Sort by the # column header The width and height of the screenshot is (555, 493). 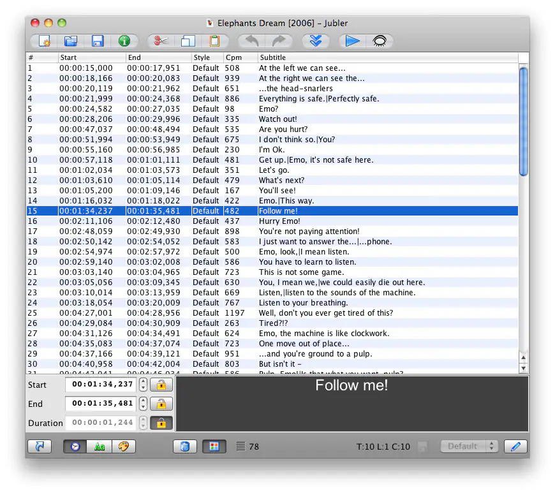tap(42, 57)
